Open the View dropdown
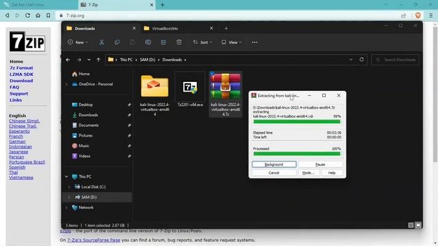This screenshot has width=438, height=246. coord(231,42)
